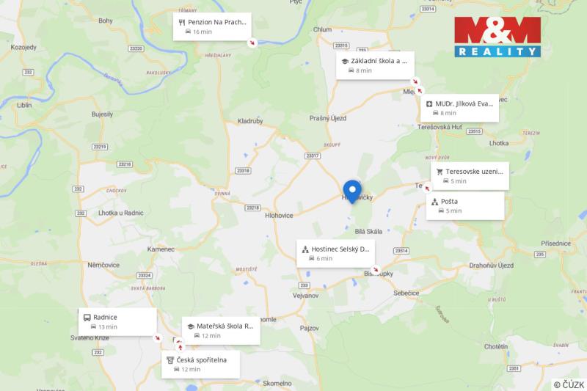Click the shopping cart icon for Teresovske uzeni
Image resolution: width=587 pixels, height=391 pixels.
point(440,172)
